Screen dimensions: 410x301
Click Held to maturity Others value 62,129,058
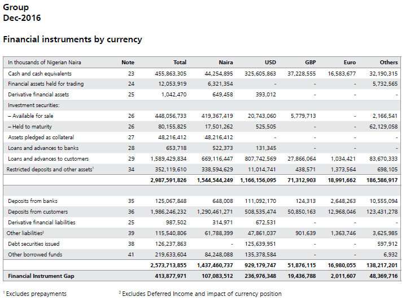383,127
